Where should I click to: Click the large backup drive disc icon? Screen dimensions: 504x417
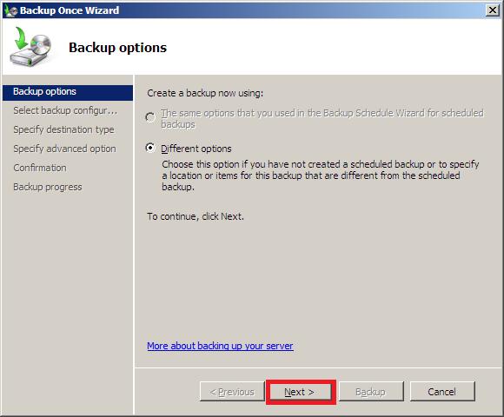[30, 47]
